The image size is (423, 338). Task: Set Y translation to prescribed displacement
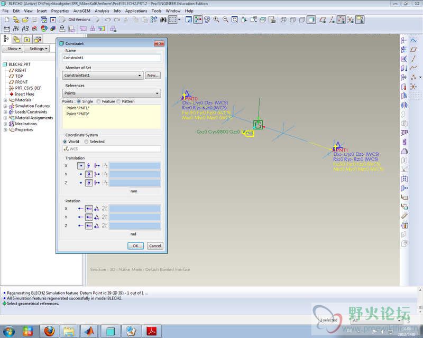tap(97, 174)
